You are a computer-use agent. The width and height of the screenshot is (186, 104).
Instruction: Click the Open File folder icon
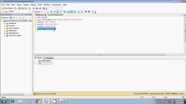[33, 8]
